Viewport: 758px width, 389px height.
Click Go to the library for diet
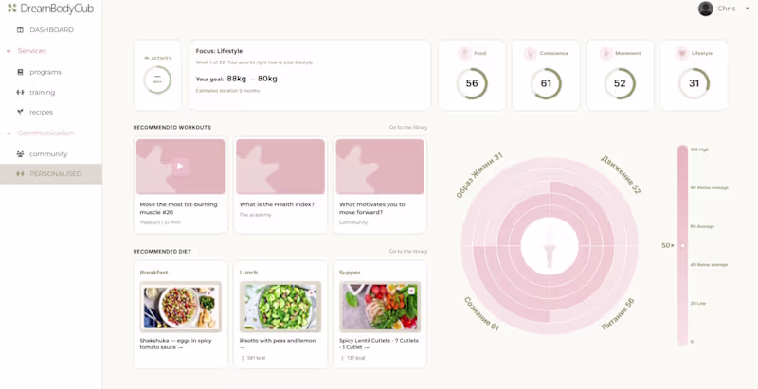tap(408, 252)
